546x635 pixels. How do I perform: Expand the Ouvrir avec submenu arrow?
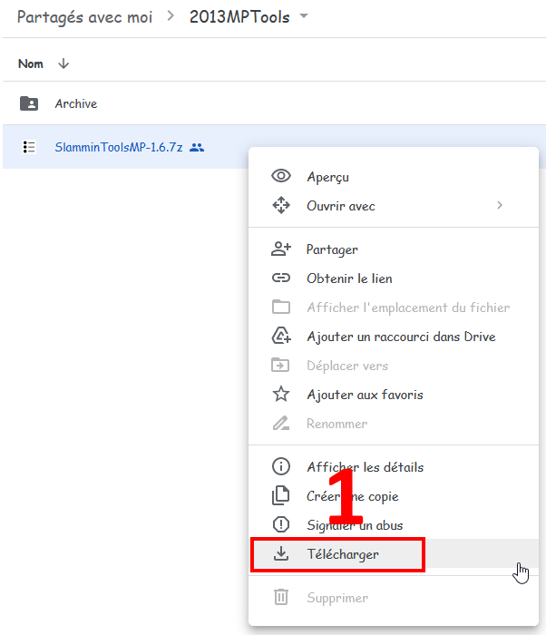click(x=499, y=206)
